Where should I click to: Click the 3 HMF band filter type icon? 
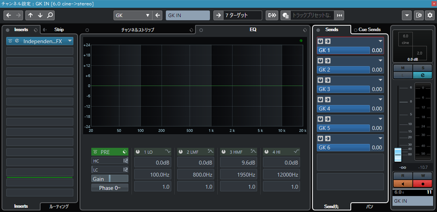(x=253, y=152)
